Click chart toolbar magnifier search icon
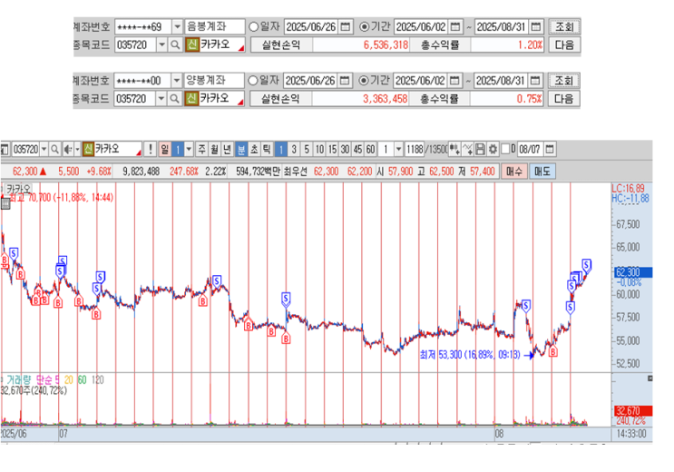 pyautogui.click(x=54, y=149)
